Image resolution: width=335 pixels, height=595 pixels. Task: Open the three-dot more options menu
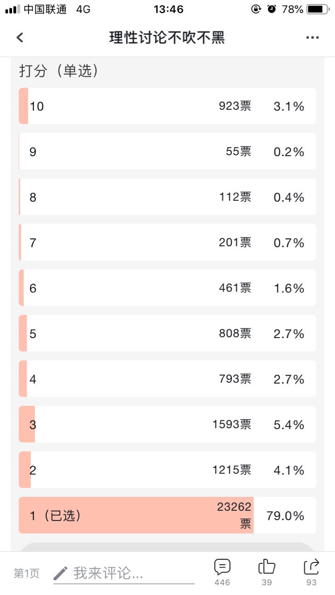click(312, 38)
